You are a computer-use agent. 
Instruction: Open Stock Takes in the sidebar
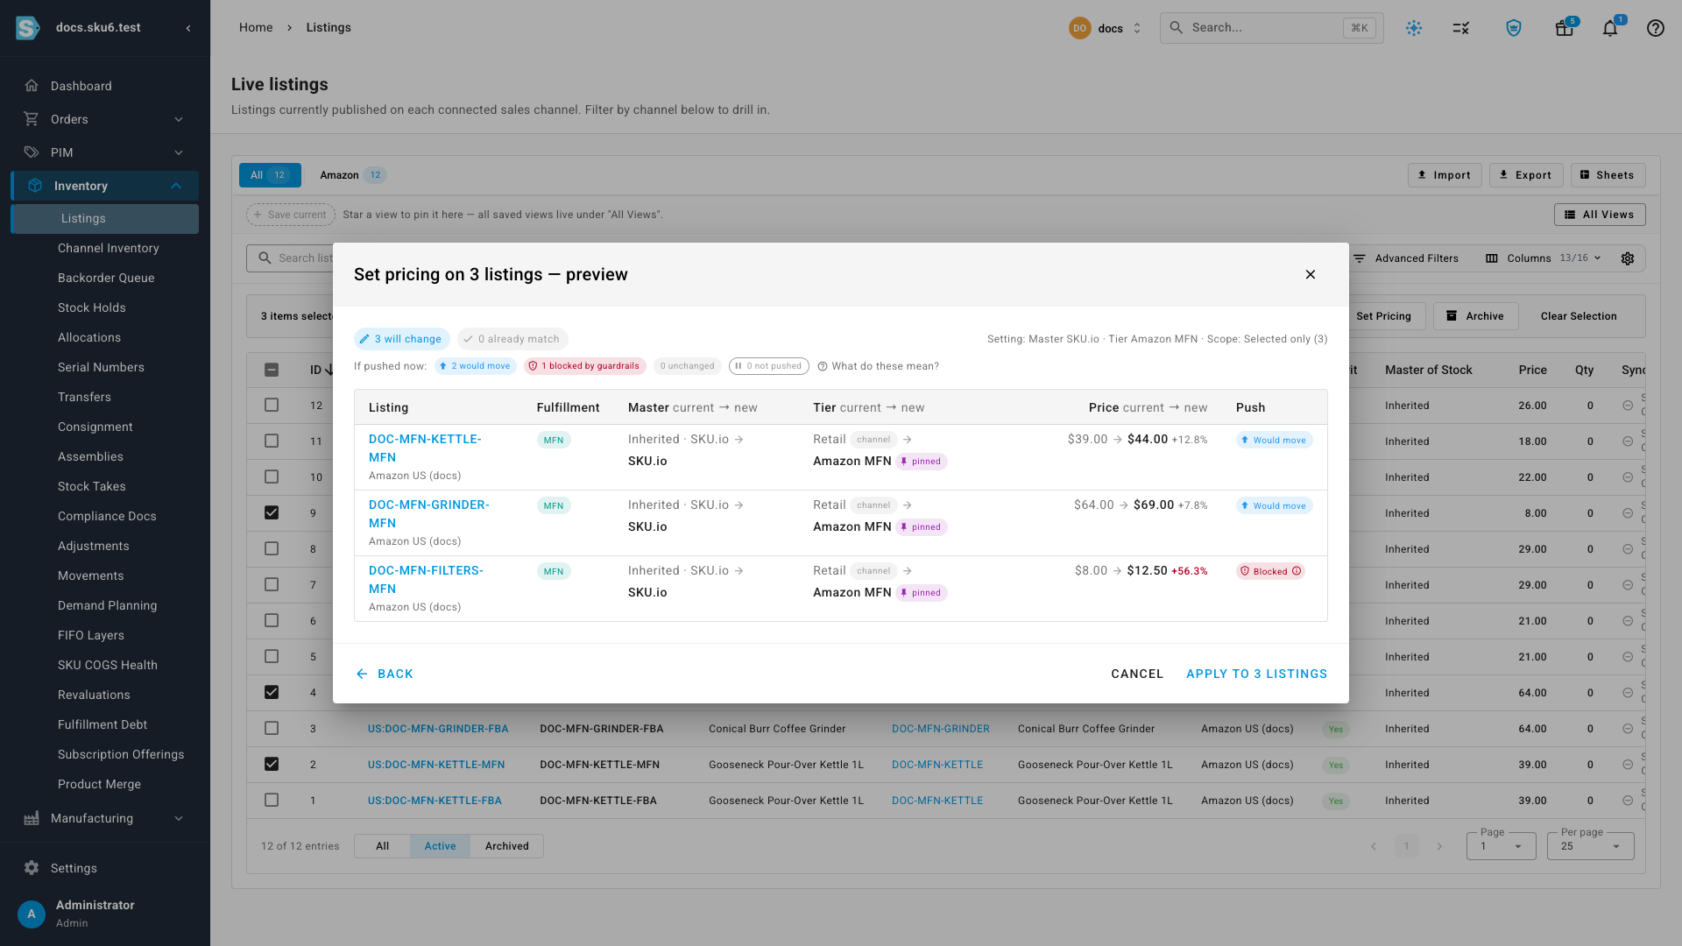(92, 486)
